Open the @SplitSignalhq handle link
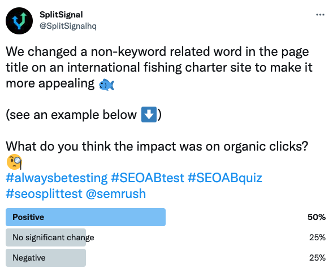 [x=68, y=26]
